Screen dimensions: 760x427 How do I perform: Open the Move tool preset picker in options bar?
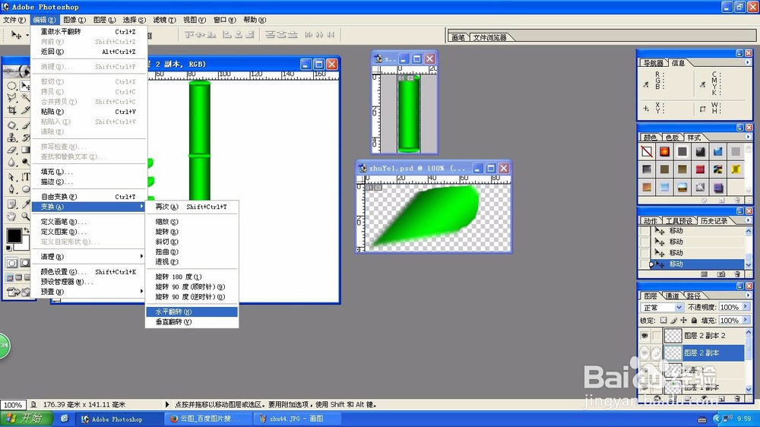click(27, 36)
